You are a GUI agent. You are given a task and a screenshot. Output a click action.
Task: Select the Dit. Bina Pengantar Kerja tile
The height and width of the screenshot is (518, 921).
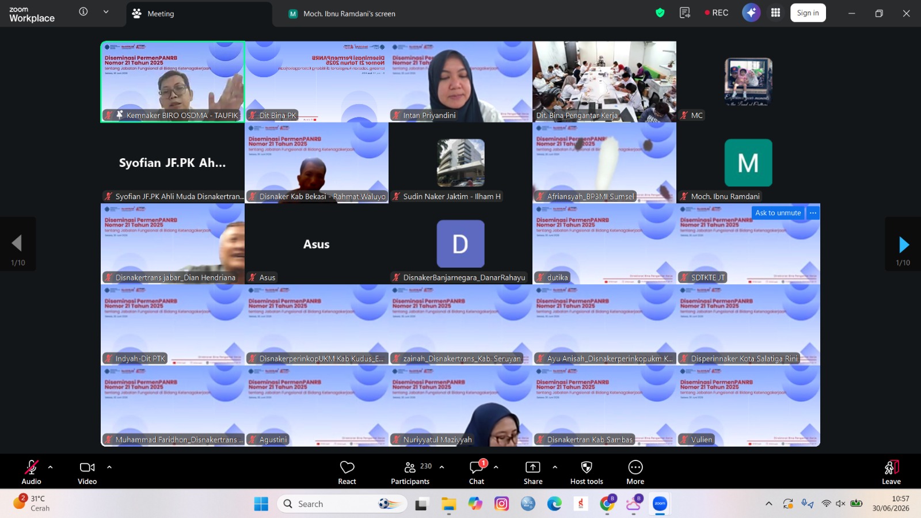(604, 81)
